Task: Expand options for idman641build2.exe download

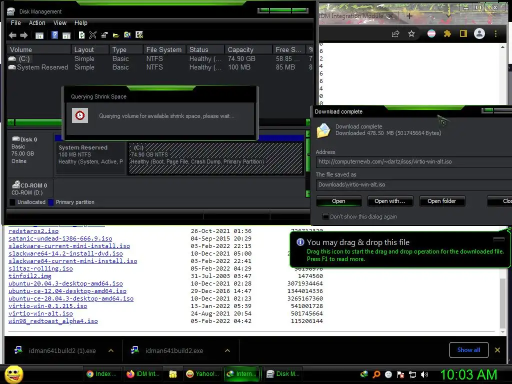Action: (227, 350)
